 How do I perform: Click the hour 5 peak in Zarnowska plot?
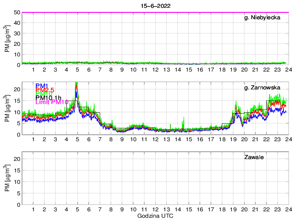tap(76, 84)
